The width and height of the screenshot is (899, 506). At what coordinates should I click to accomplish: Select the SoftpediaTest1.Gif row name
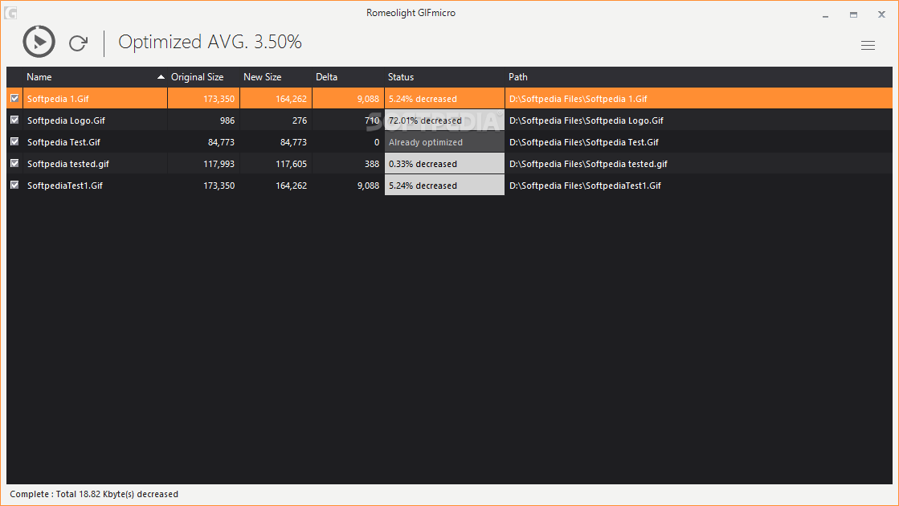pyautogui.click(x=65, y=186)
